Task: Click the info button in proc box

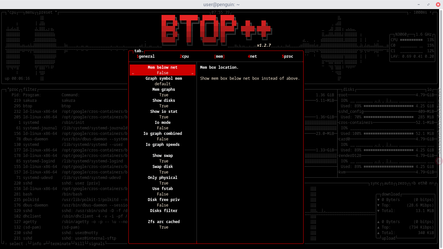Action: pyautogui.click(x=39, y=243)
